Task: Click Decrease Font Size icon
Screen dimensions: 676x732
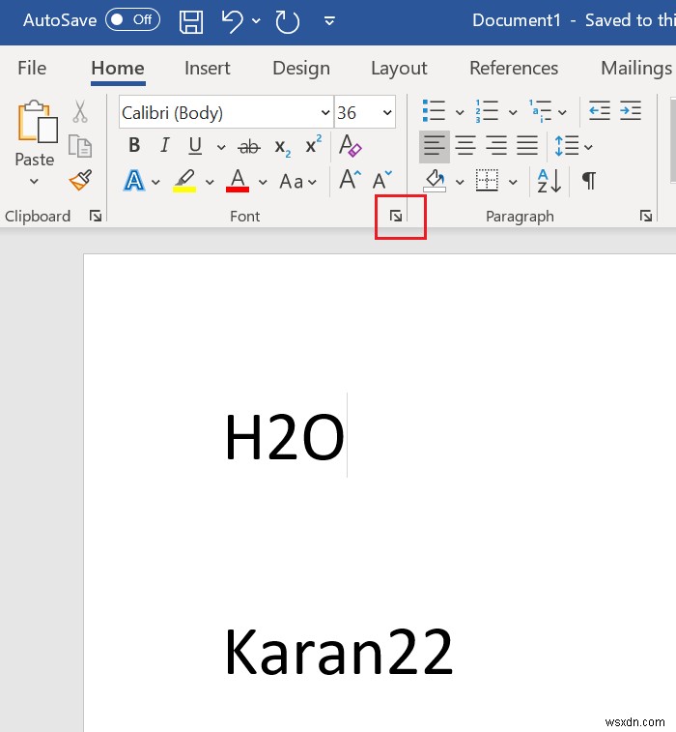Action: 382,180
